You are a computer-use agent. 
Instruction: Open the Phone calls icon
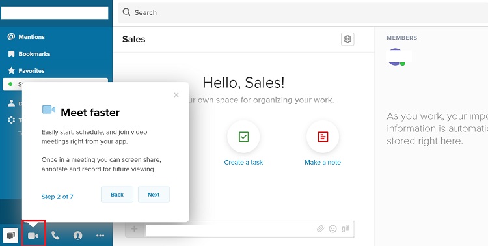(55, 236)
